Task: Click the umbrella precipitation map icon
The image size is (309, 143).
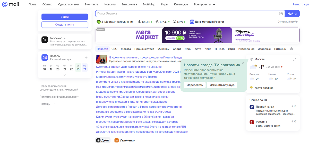Action: [x=251, y=88]
